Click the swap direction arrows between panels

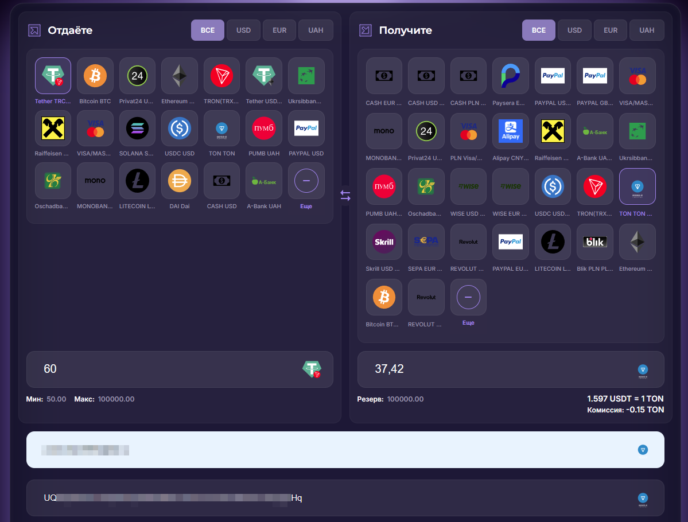[x=345, y=196]
